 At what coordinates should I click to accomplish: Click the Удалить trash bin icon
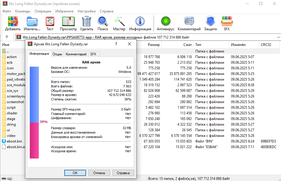coord(87,22)
